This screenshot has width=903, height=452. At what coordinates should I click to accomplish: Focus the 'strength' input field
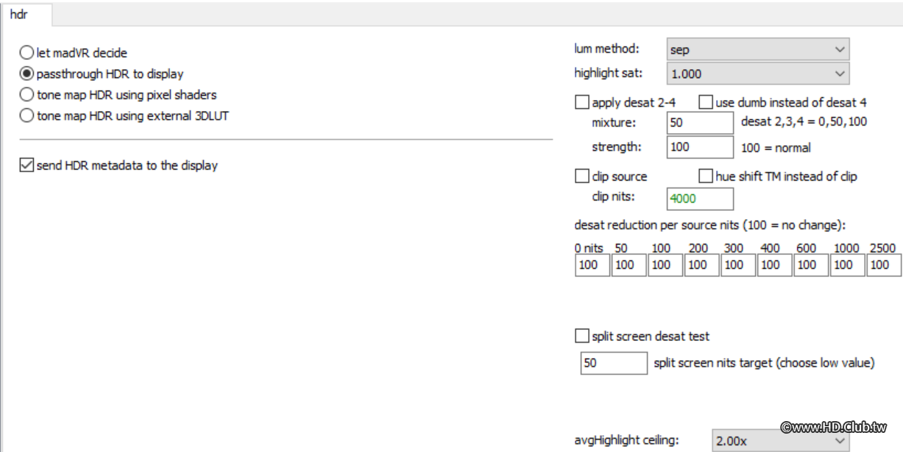point(700,147)
